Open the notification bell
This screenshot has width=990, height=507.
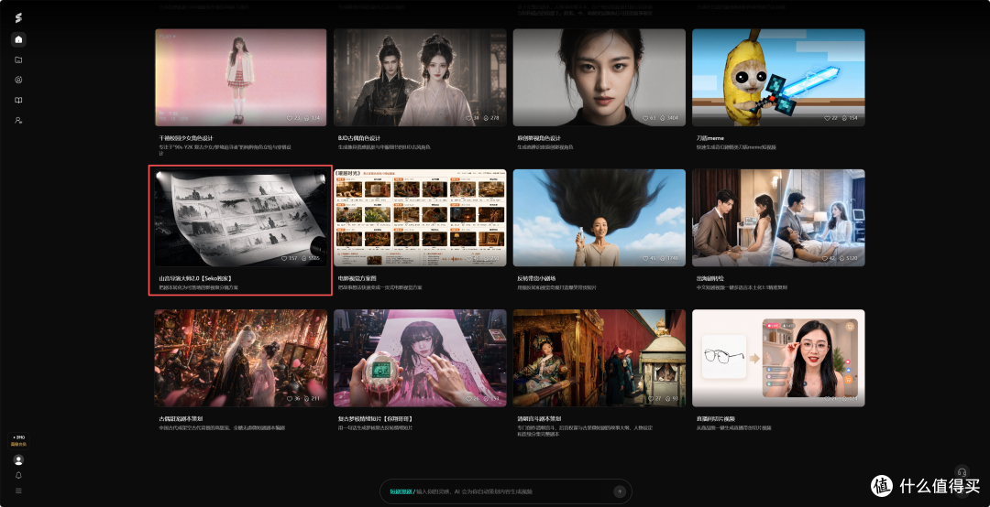pyautogui.click(x=18, y=476)
